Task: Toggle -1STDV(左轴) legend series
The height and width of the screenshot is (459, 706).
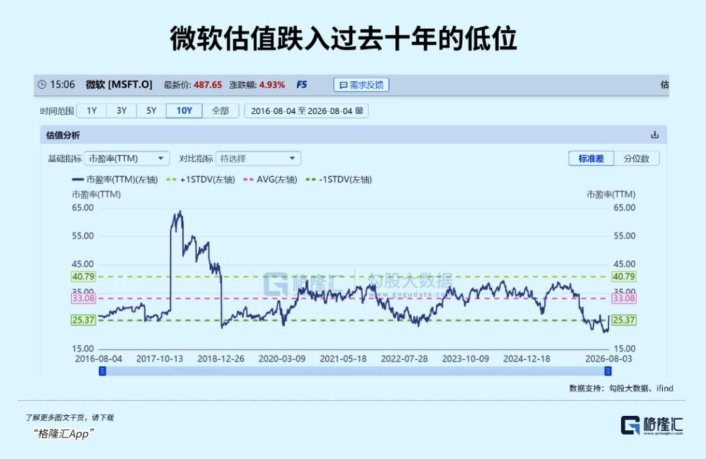Action: point(339,180)
